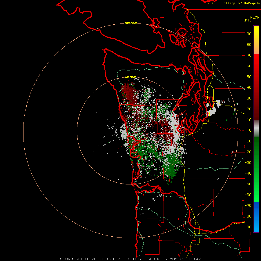This screenshot has width=261, height=261.
Task: Click the 0 value on the velocity scale
Action: [250, 130]
